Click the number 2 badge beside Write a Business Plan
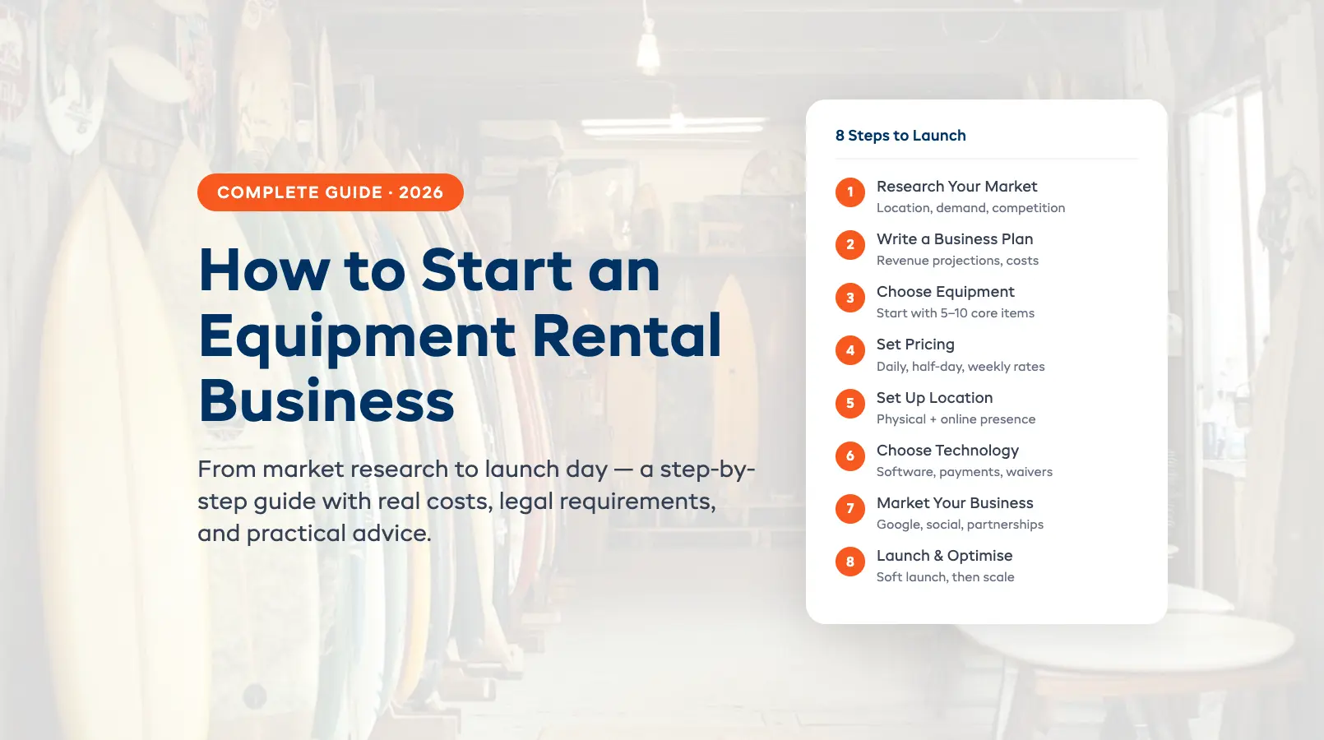This screenshot has height=740, width=1324. 849,245
